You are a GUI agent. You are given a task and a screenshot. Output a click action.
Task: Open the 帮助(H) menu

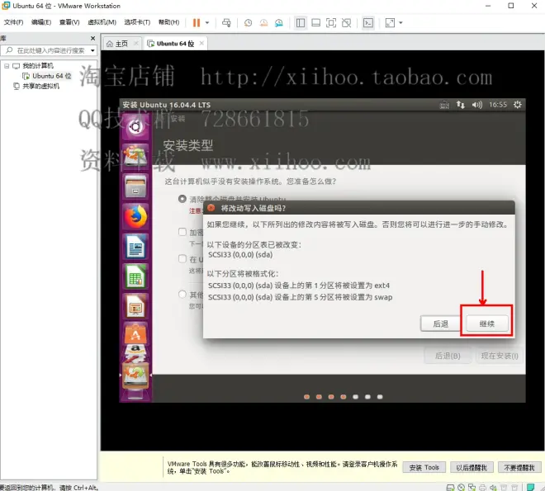coord(168,22)
